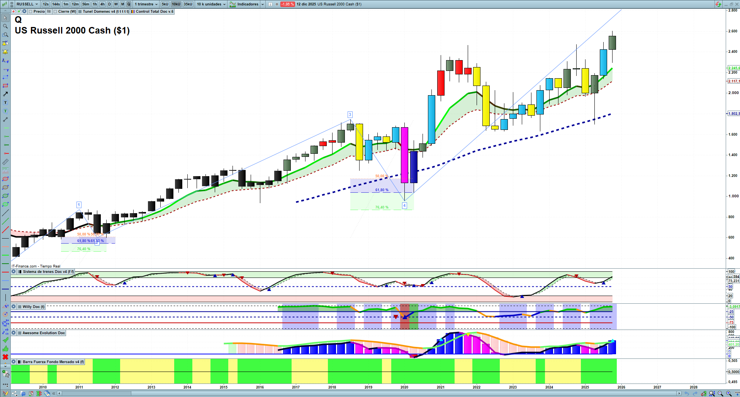
Task: Select the M monthly timeframe button
Action: [x=122, y=4]
